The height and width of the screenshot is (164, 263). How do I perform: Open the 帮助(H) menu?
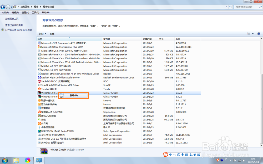pos(45,13)
